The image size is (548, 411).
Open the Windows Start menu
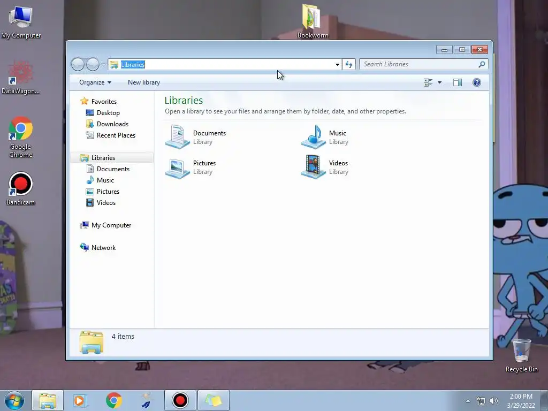pos(14,400)
